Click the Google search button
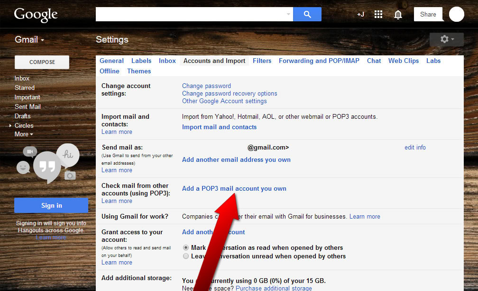 [307, 14]
